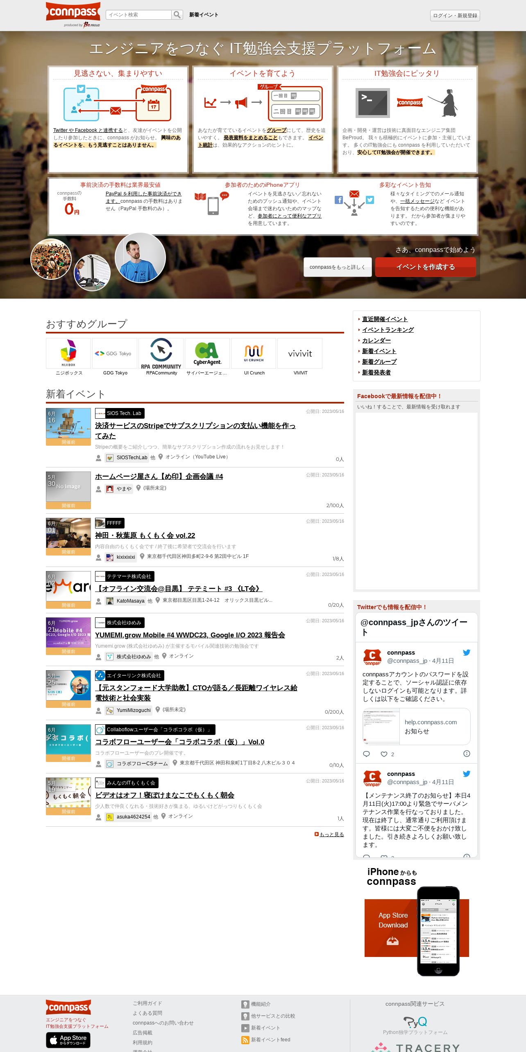Like the first connpass tweet
The image size is (526, 1052).
click(x=384, y=754)
